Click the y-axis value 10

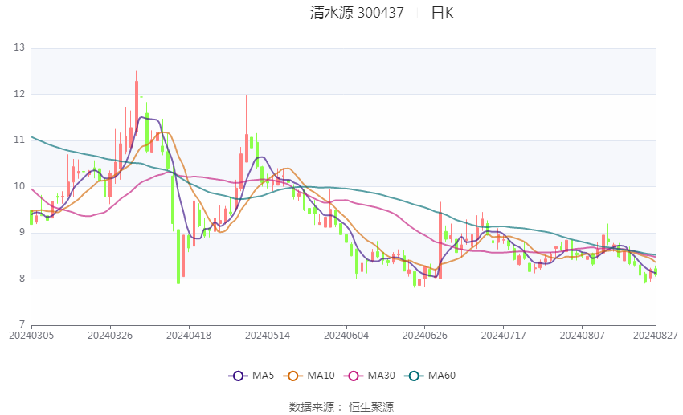[19, 186]
